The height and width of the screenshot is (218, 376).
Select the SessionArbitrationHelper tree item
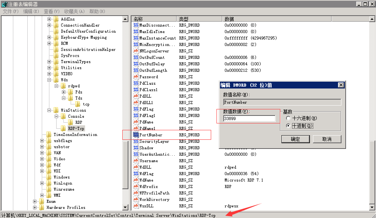point(88,49)
